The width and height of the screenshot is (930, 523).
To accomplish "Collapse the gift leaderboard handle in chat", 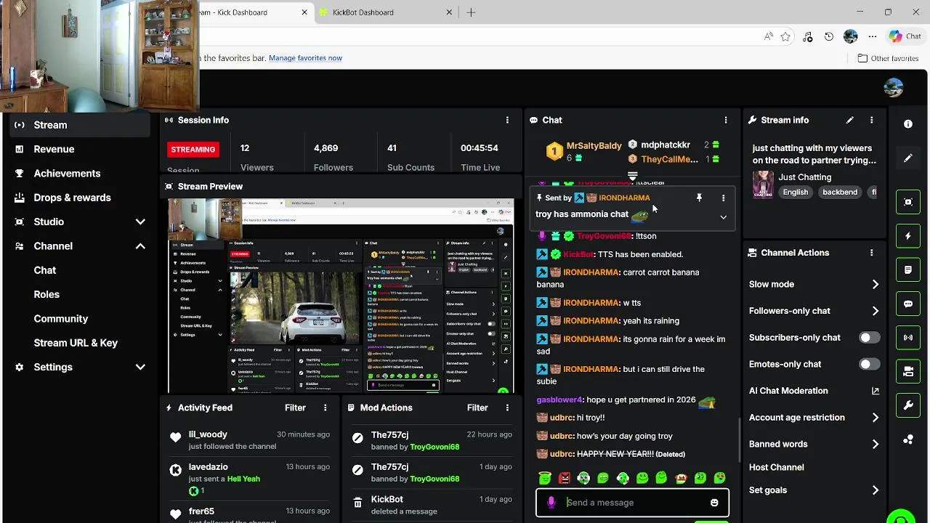I will point(632,176).
